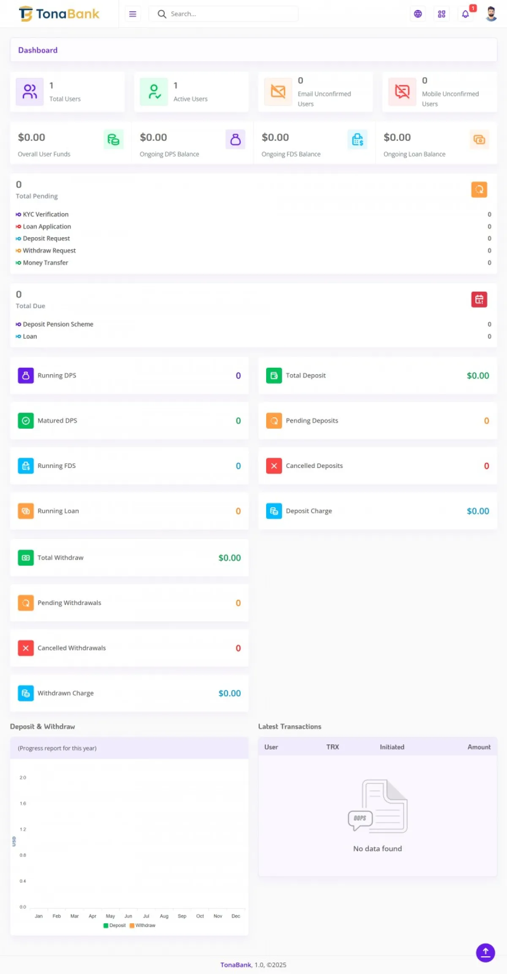Screen dimensions: 507x974
Task: Toggle the Deposit chart legend
Action: pyautogui.click(x=114, y=925)
